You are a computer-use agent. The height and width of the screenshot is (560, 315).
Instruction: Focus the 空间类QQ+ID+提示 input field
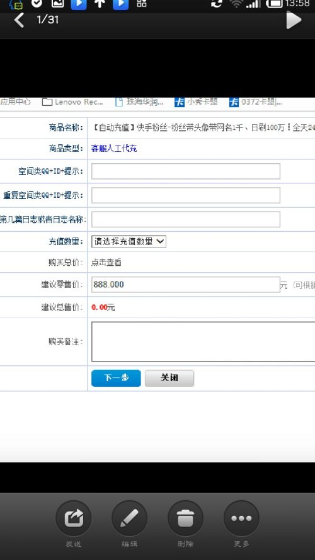(186, 171)
